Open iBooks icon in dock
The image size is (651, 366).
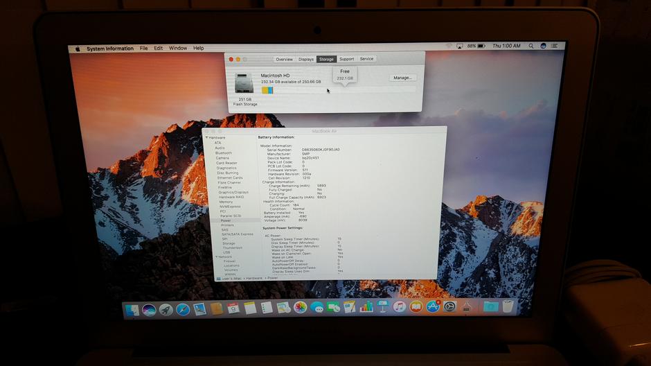click(x=416, y=307)
